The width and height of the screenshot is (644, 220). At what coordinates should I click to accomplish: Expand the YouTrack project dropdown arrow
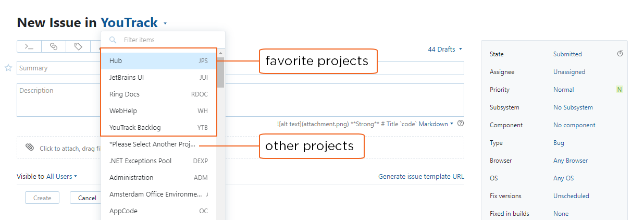pyautogui.click(x=165, y=23)
